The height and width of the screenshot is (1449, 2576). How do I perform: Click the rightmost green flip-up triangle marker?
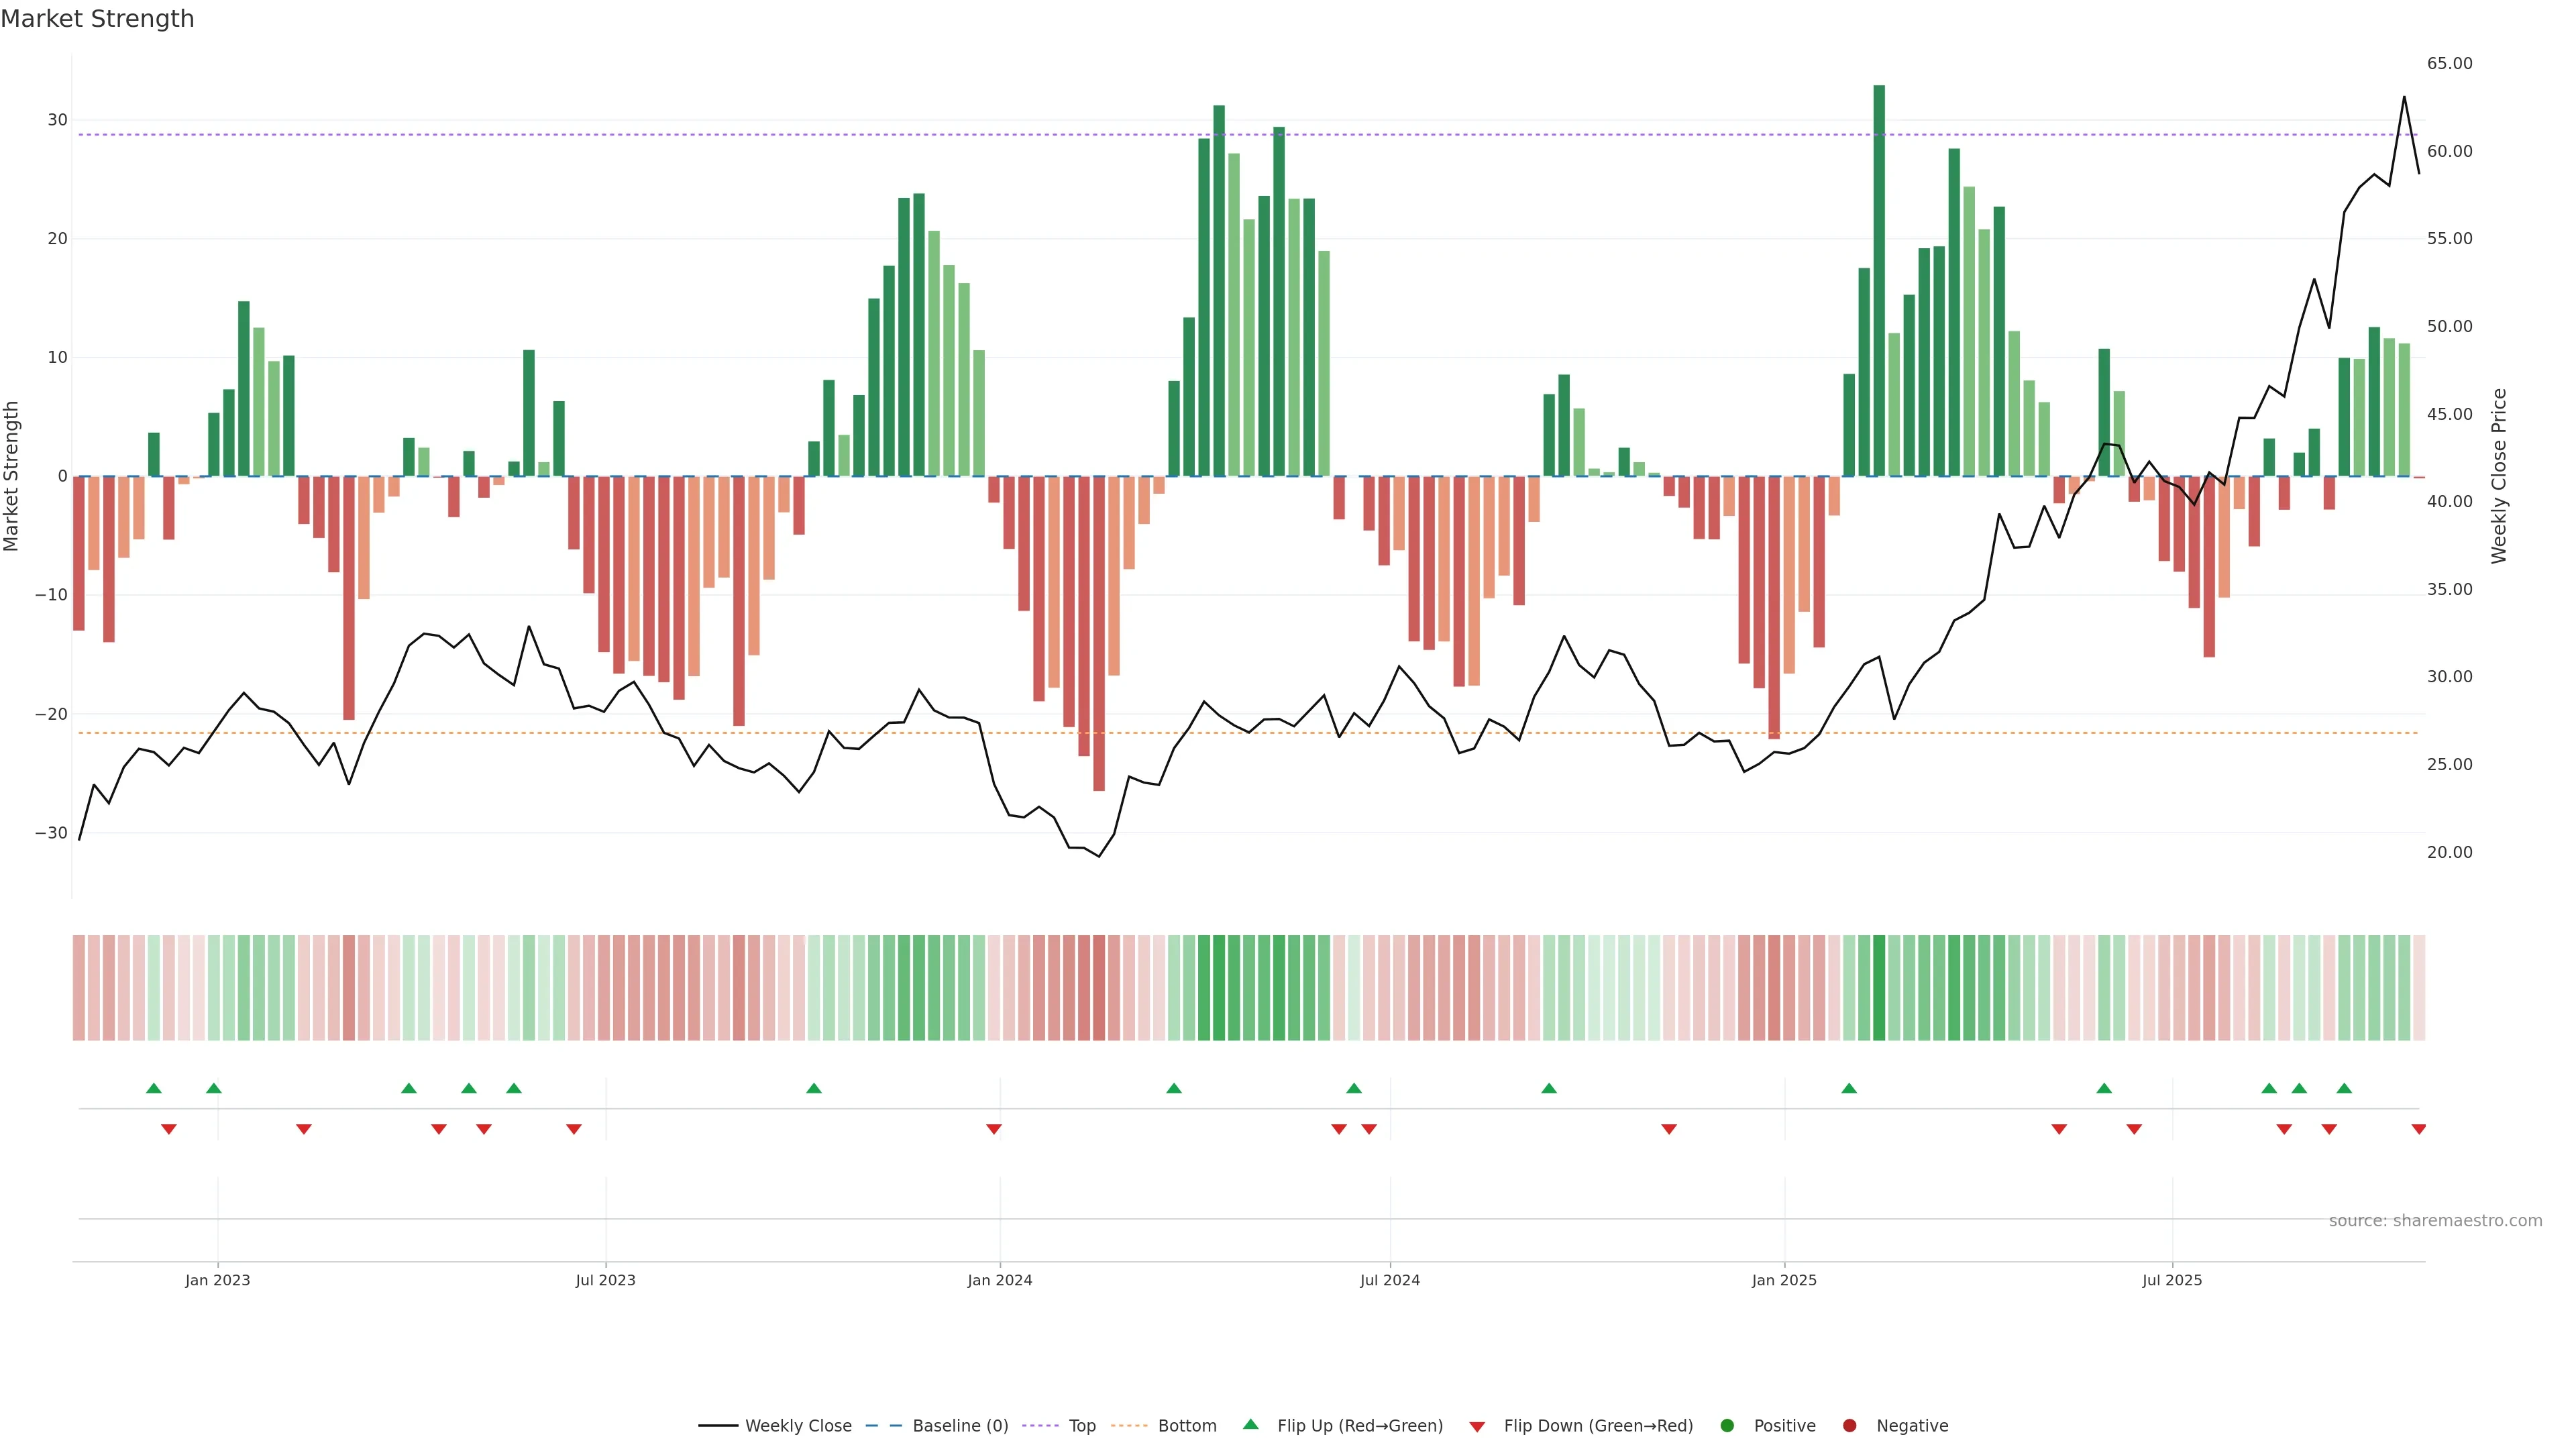2344,1088
